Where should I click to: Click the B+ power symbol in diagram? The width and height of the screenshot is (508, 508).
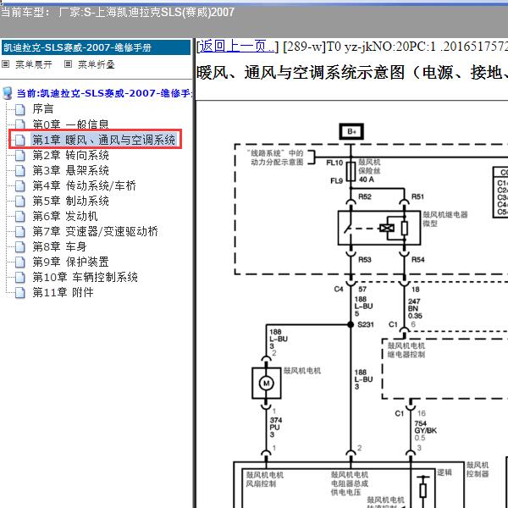(351, 131)
